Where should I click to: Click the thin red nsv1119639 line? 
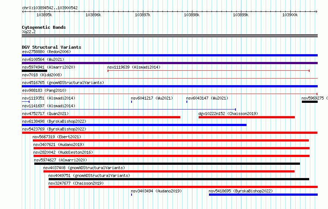[x=209, y=71]
